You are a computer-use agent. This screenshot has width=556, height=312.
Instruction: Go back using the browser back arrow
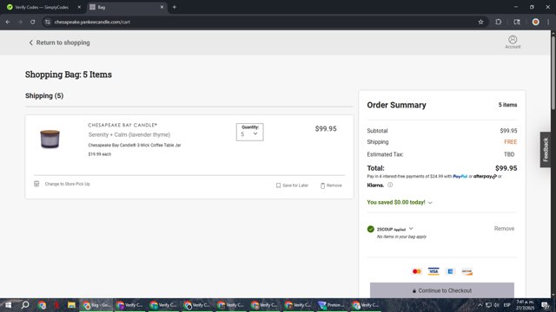(8, 22)
